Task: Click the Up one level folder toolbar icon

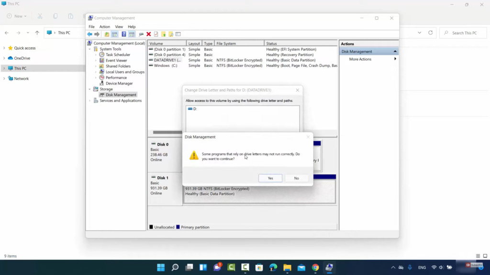Action: coord(107,34)
